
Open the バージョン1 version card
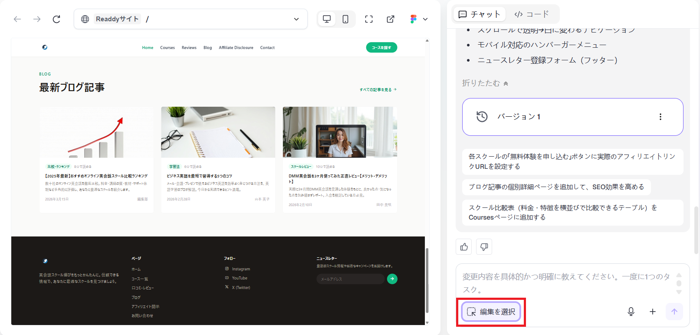point(573,117)
